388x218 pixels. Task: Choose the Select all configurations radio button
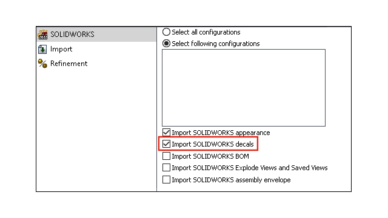(x=166, y=32)
